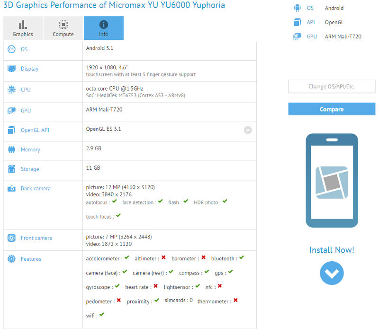Click the phone app thumbnail image

(x=332, y=181)
